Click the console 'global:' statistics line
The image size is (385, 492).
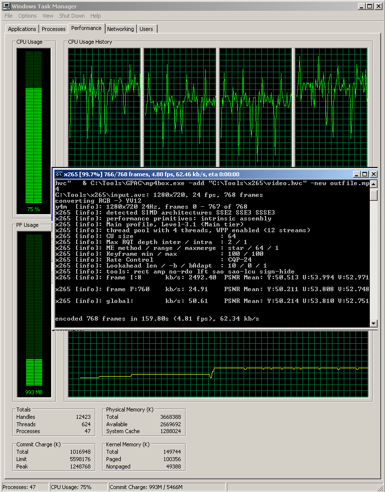(x=212, y=301)
